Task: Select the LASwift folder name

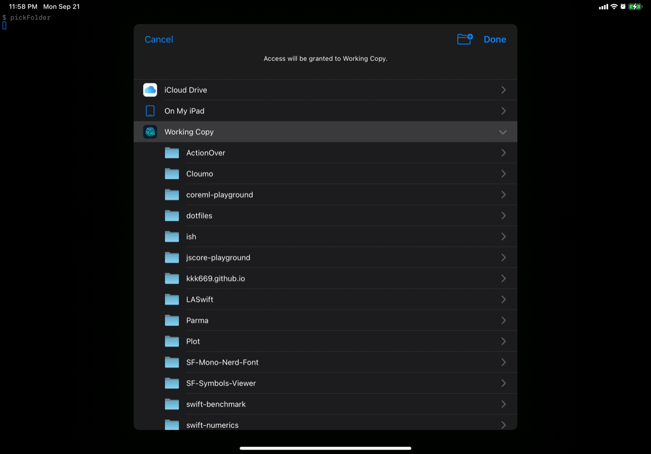Action: coord(200,299)
